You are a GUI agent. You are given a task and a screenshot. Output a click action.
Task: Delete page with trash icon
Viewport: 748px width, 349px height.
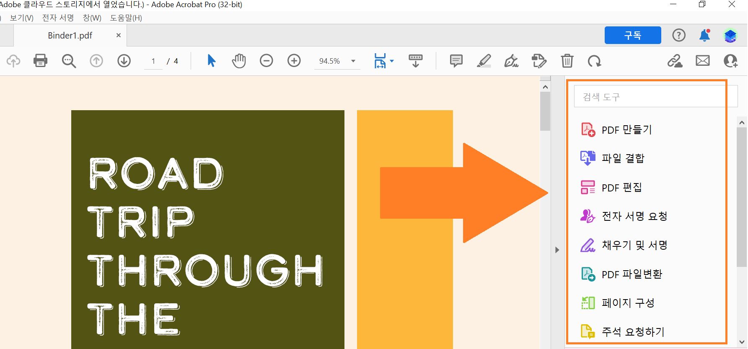567,61
